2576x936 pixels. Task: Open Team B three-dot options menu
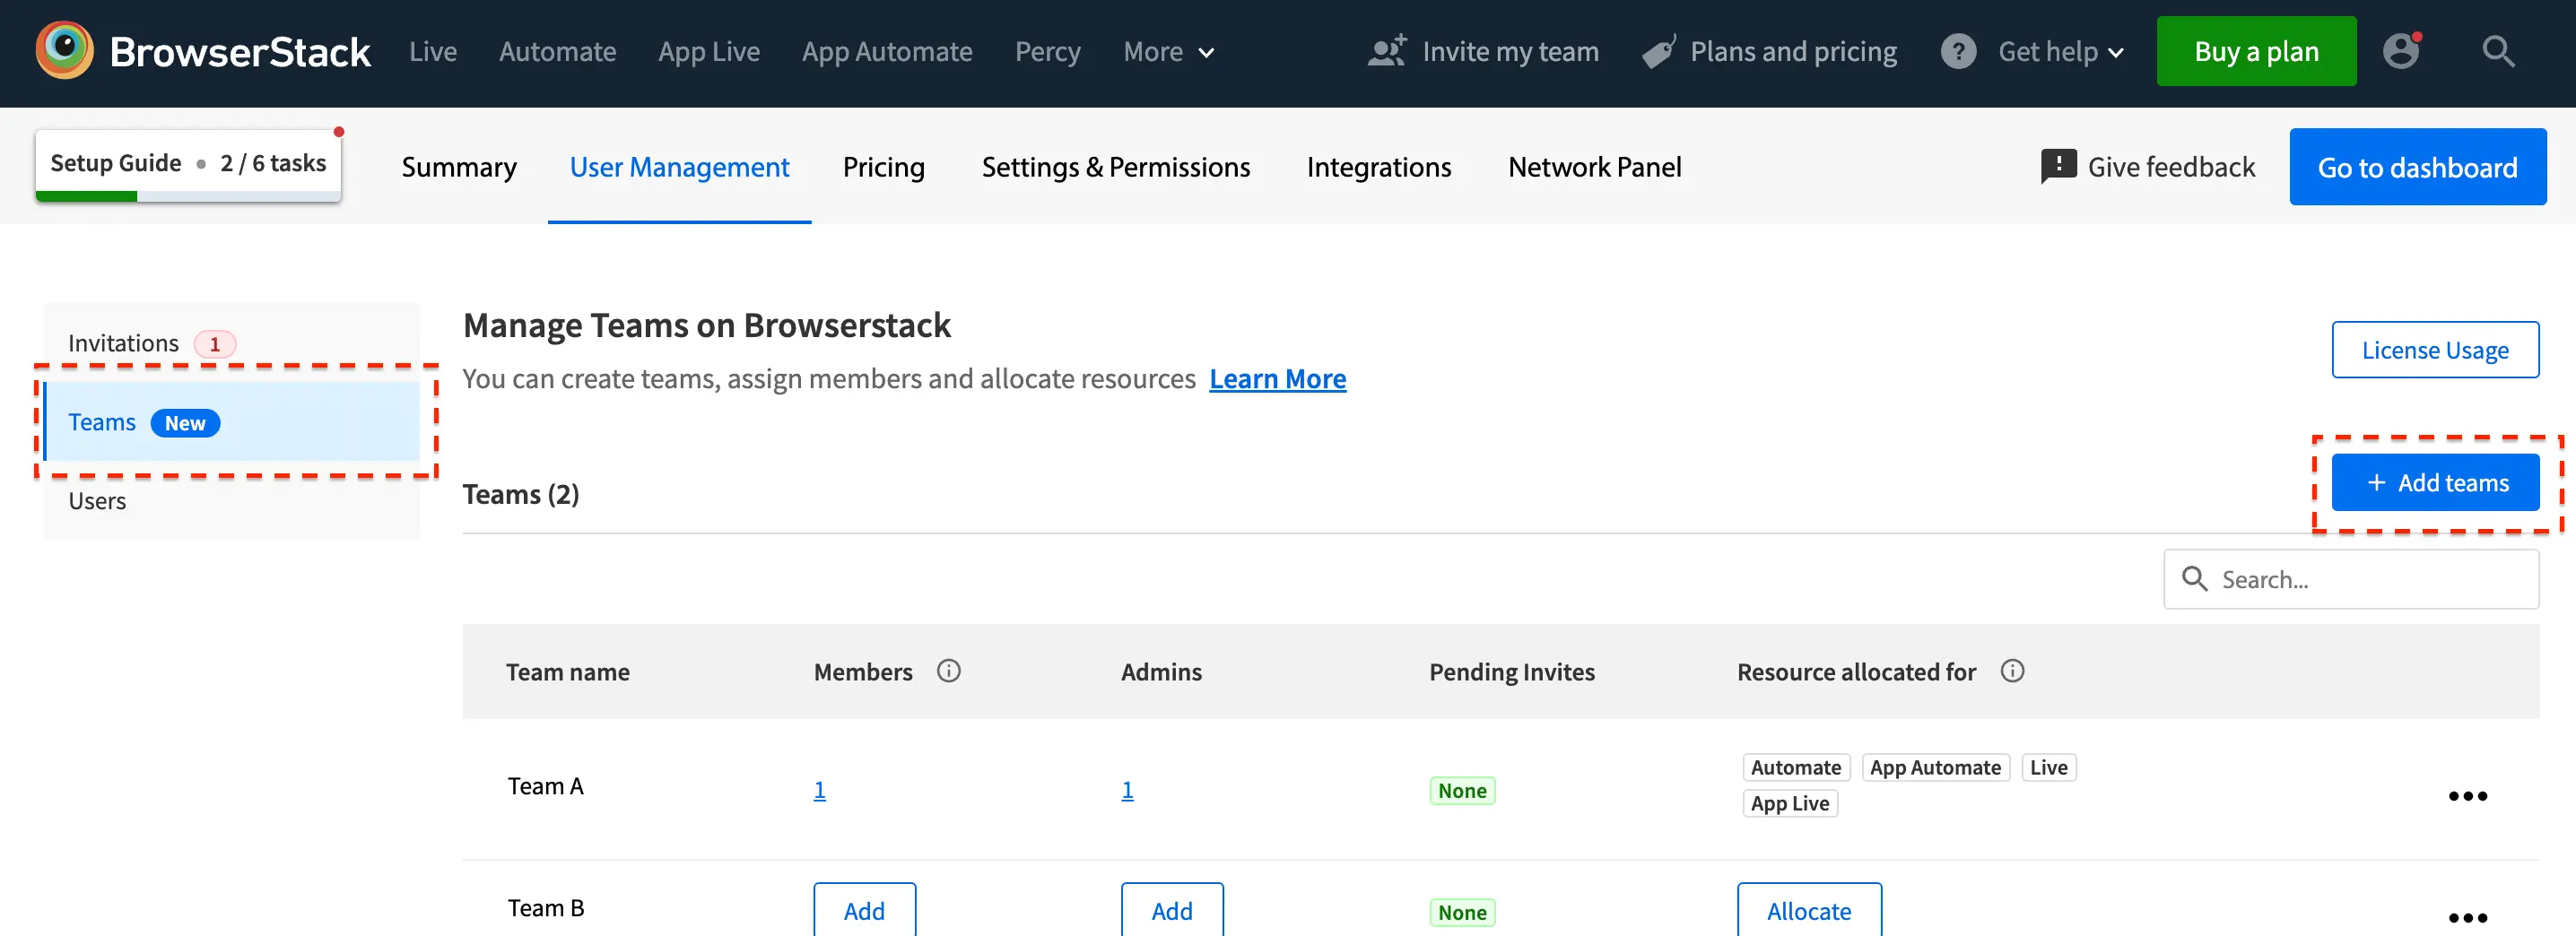coord(2467,917)
